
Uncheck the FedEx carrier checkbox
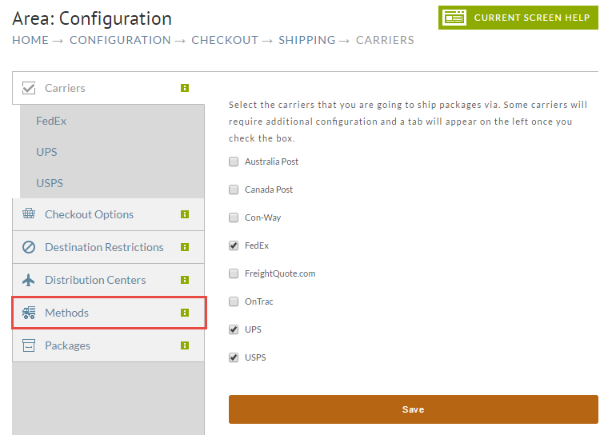click(234, 245)
